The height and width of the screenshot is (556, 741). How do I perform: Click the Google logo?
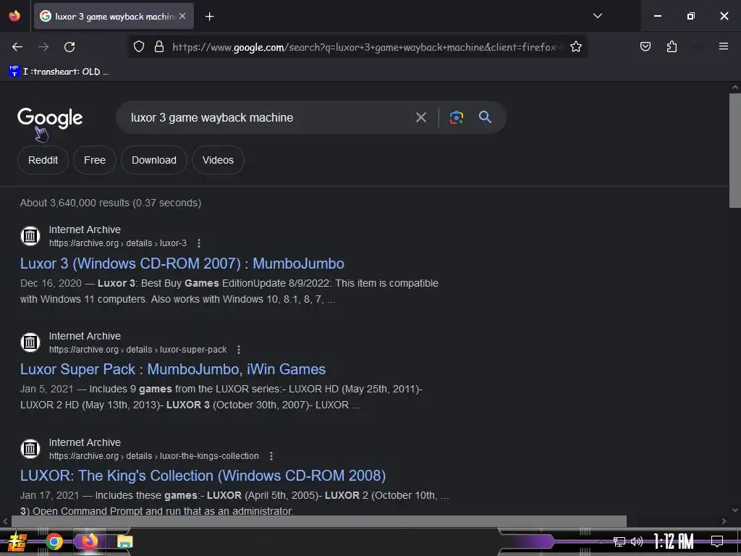click(50, 118)
